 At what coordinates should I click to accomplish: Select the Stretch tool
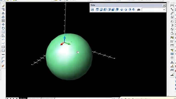(3, 36)
